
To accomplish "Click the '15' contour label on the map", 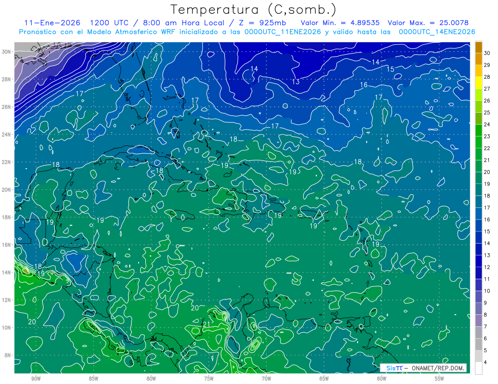I will coord(391,69).
